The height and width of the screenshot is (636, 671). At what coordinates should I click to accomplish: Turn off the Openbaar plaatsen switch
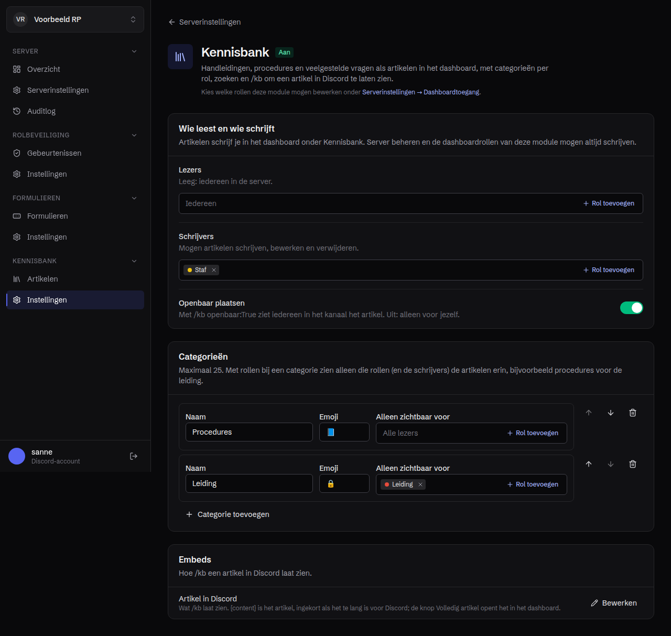tap(632, 308)
